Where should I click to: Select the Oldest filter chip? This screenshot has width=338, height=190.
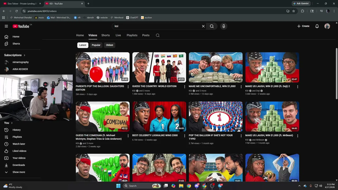point(110,45)
